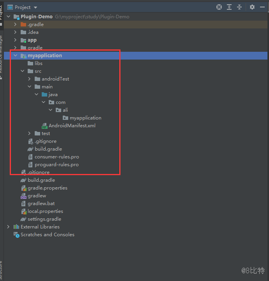Collapse the myapplication module node
Viewport: 269px width, 281px height.
[x=16, y=56]
